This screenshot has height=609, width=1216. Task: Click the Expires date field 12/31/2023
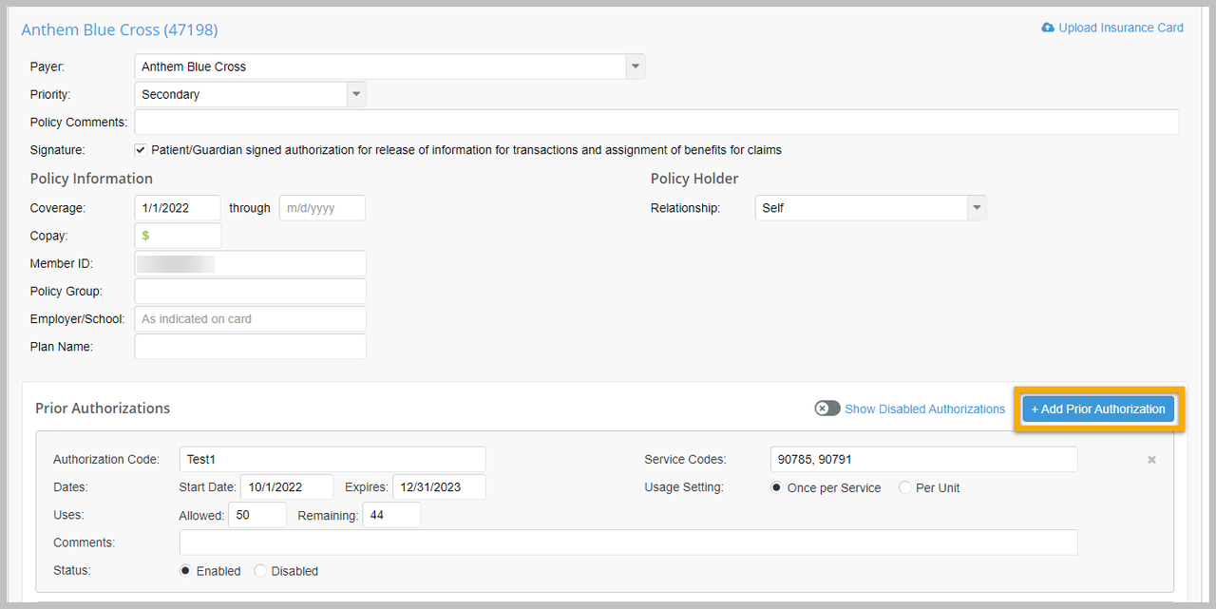pyautogui.click(x=439, y=486)
